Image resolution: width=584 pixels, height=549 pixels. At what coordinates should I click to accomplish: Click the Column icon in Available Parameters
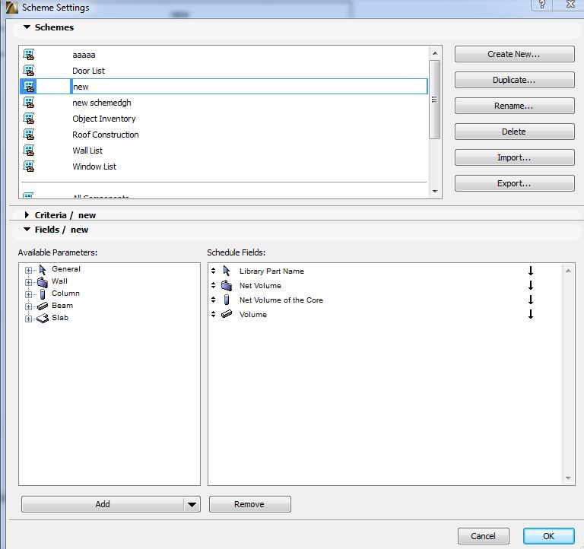pos(43,294)
